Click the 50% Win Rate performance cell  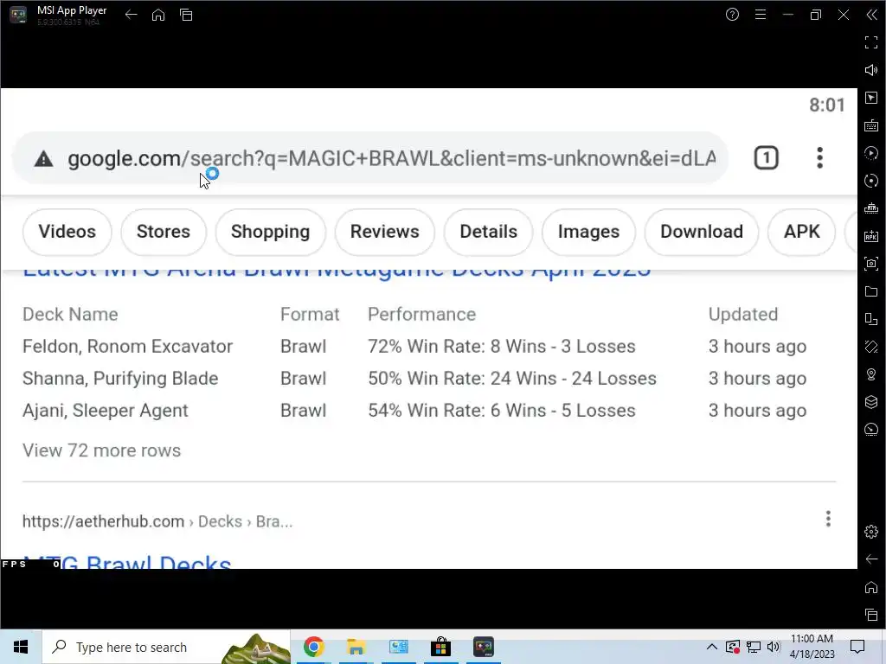(x=512, y=379)
